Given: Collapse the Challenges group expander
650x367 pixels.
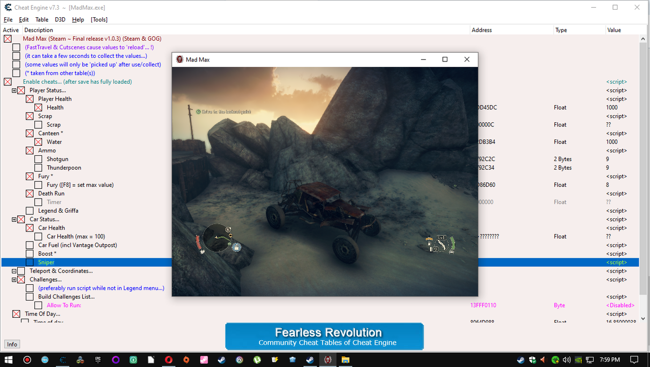Looking at the screenshot, I should tap(14, 280).
